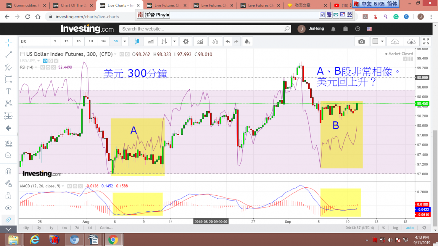Viewport: 438px width, 246px height.
Task: Open the interval dropdown next to 5h
Action: pyautogui.click(x=125, y=42)
